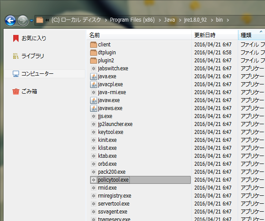Select the keytool.exe gear icon
The height and width of the screenshot is (221, 265).
94,132
